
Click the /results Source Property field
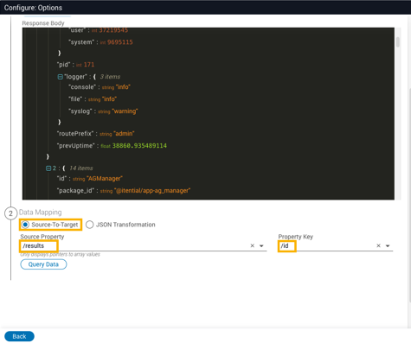click(144, 245)
